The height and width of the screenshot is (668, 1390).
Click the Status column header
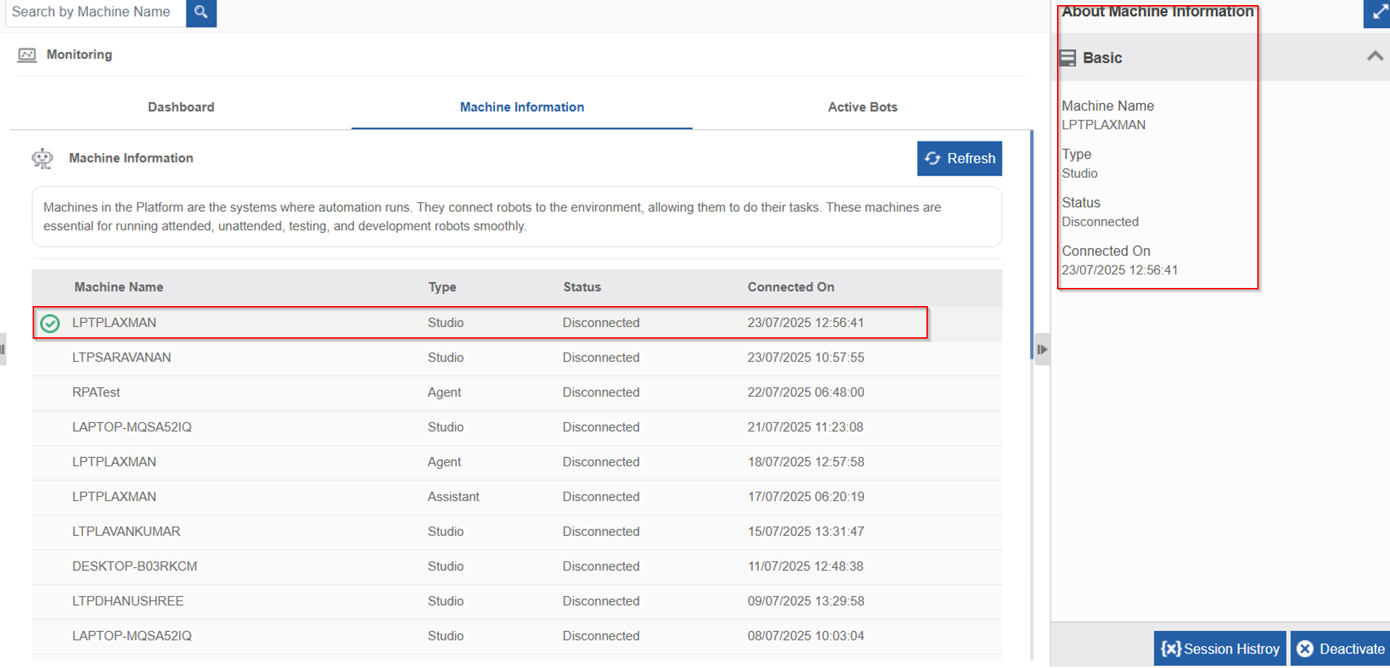pos(583,287)
